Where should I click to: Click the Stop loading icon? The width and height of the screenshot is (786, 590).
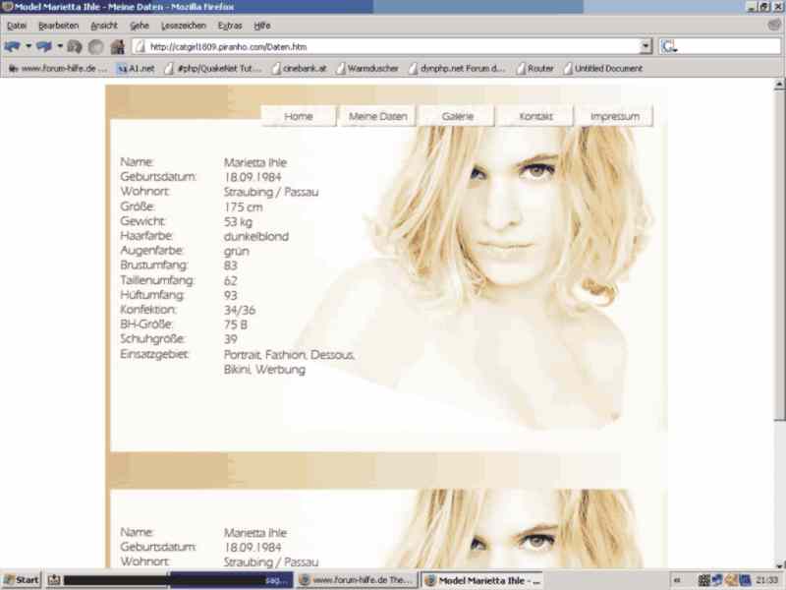95,46
